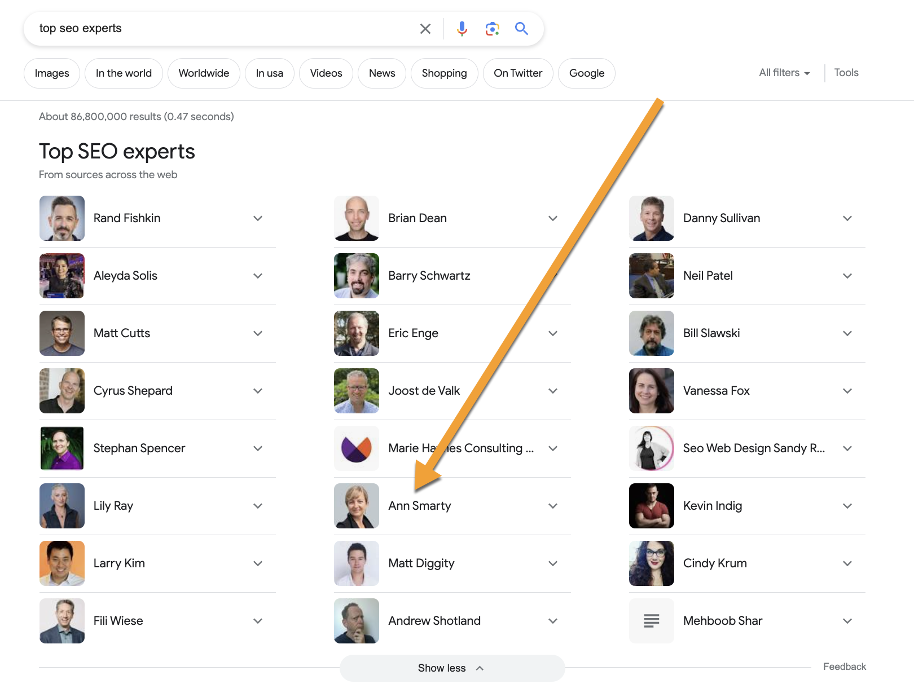914x697 pixels.
Task: Expand the Joost de Valk entry chevron
Action: (553, 391)
